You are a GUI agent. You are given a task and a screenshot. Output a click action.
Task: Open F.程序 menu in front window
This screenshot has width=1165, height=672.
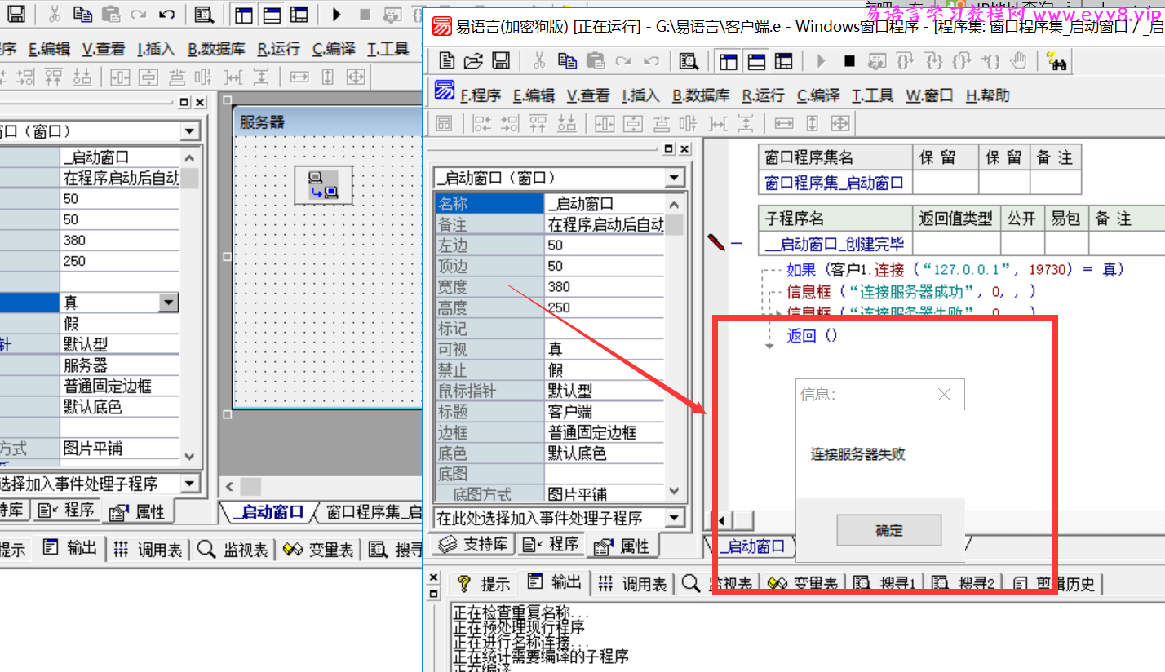coord(481,95)
